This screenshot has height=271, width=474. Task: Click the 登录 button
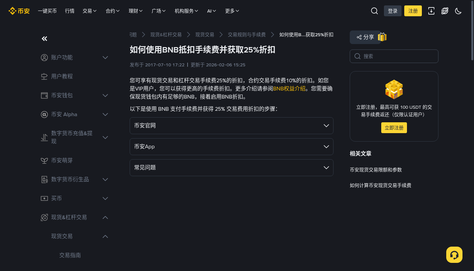[x=393, y=11]
